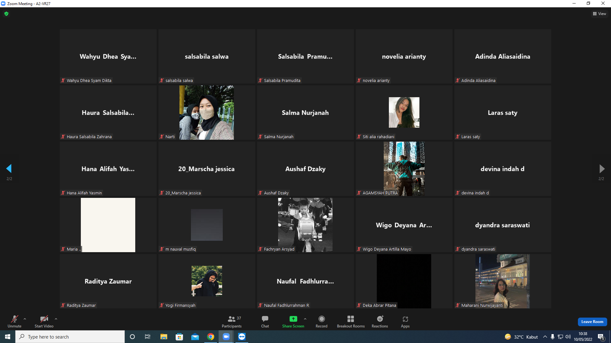
Task: Open the taskbar clock and calendar
Action: [x=583, y=337]
